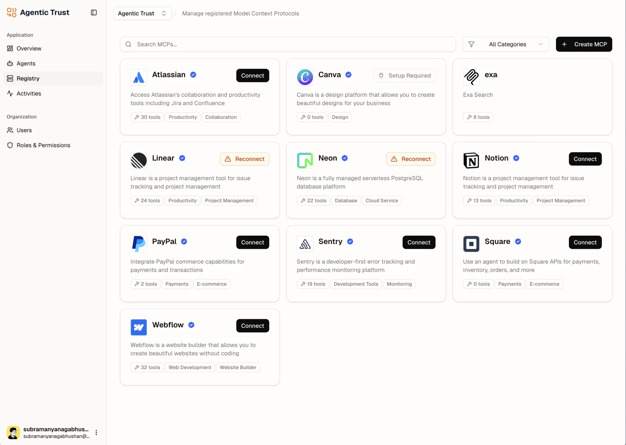626x445 pixels.
Task: Click the Linear logo icon
Action: pos(139,160)
